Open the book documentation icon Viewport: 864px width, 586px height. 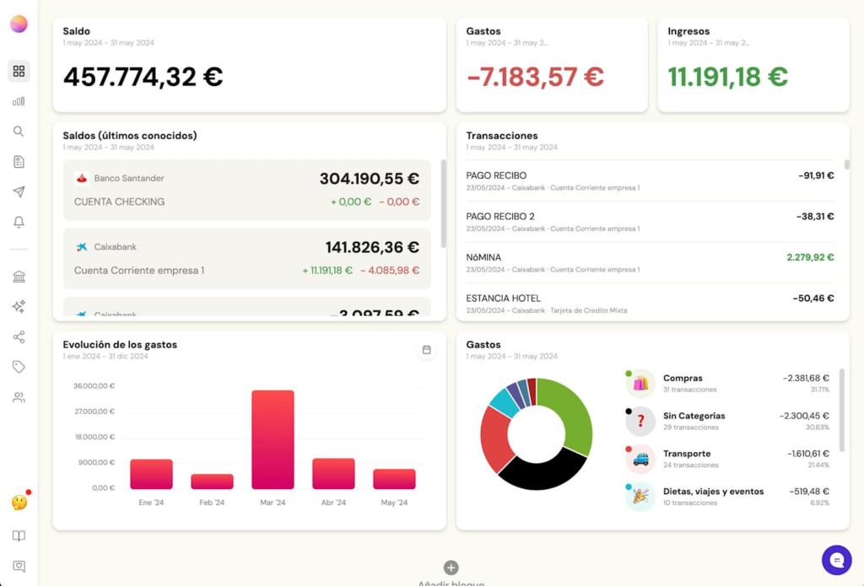[19, 536]
